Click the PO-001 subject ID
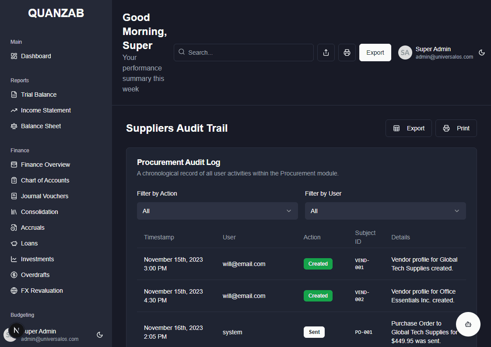 364,332
